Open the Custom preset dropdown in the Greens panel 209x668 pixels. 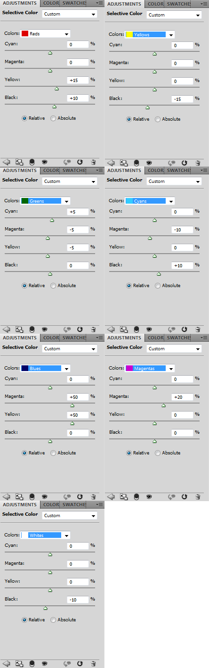pos(69,181)
